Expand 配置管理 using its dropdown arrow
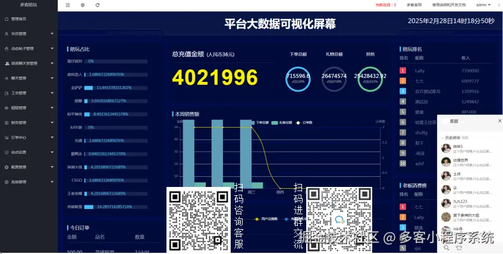Viewport: 503px width, 254px height. point(52,167)
